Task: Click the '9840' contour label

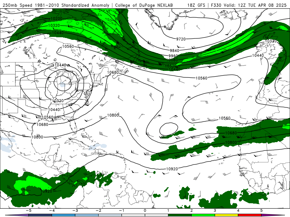Action: pyautogui.click(x=174, y=51)
